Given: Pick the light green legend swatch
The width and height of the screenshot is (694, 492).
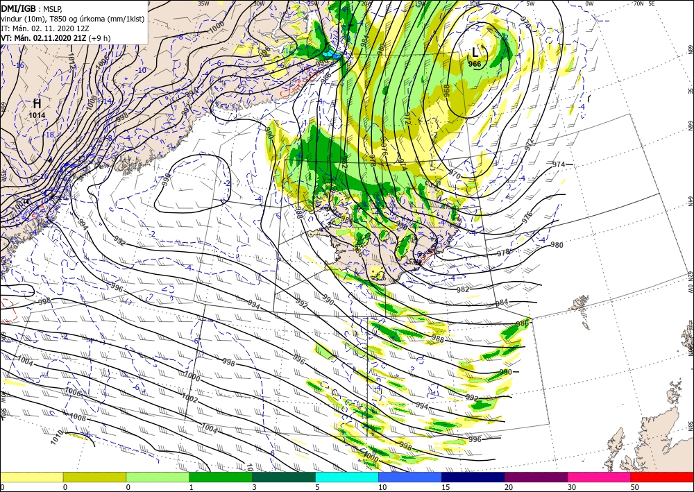Looking at the screenshot, I should [x=158, y=477].
